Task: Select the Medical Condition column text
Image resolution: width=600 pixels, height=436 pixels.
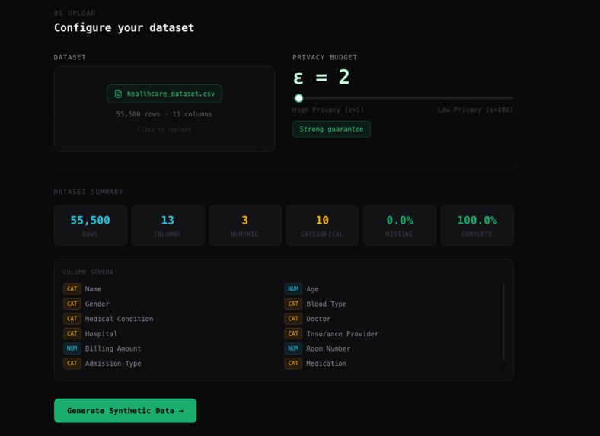Action: pos(119,319)
